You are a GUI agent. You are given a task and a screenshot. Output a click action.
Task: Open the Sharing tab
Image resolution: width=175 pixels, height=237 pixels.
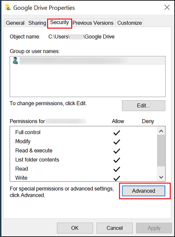37,23
